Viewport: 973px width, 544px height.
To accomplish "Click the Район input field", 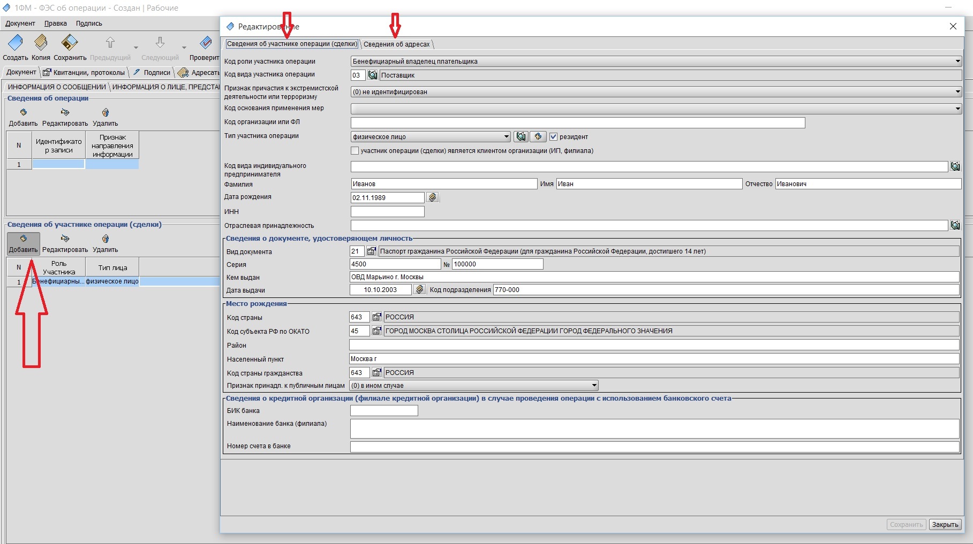I will [x=654, y=344].
